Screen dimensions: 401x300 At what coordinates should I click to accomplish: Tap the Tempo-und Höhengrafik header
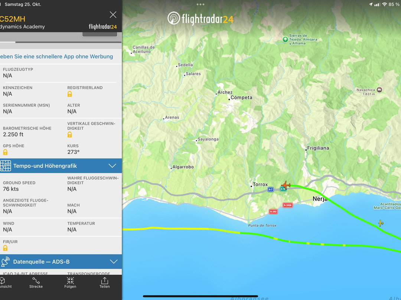(45, 166)
